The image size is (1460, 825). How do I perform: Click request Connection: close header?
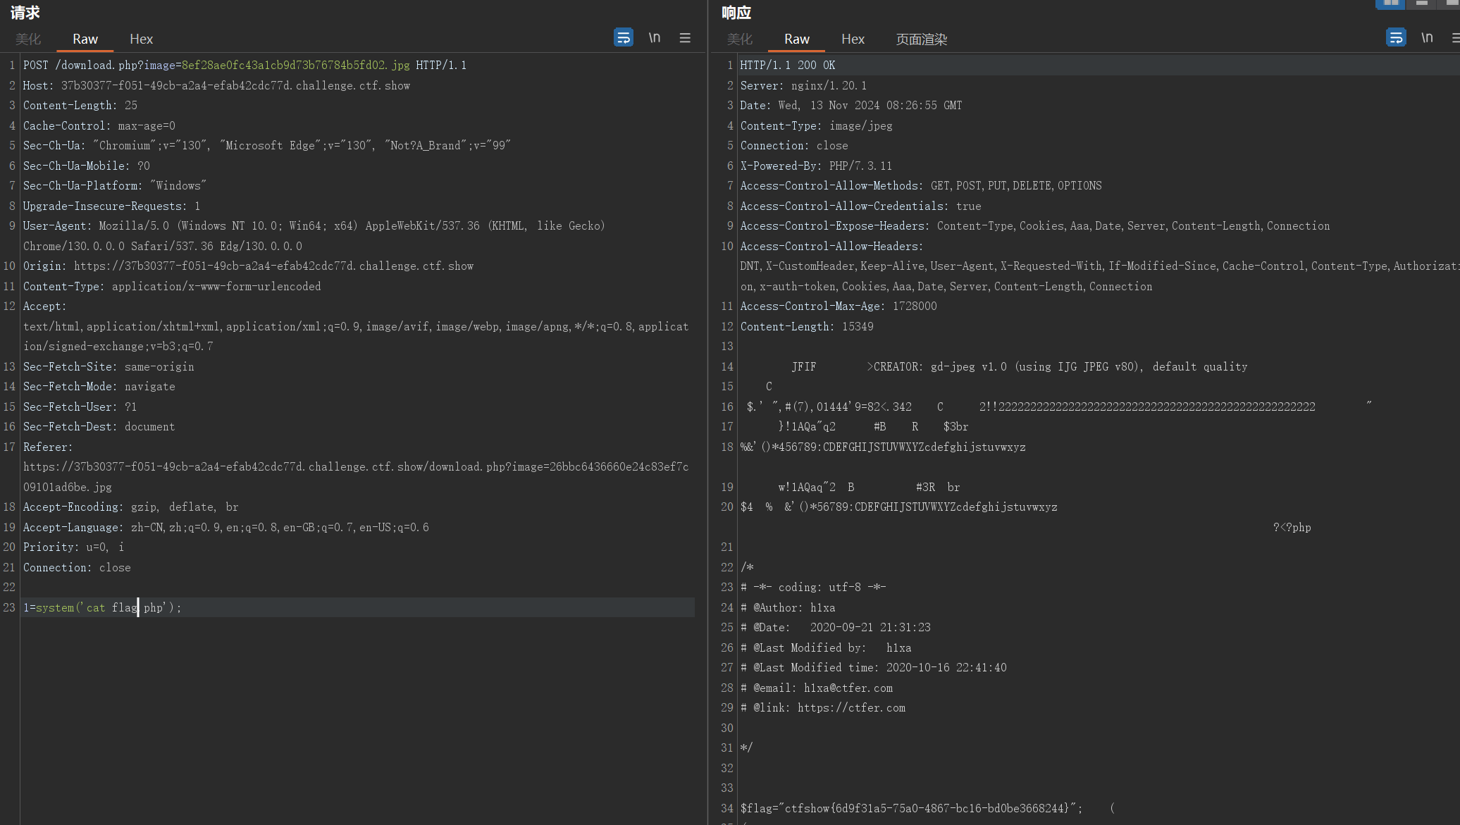tap(77, 568)
